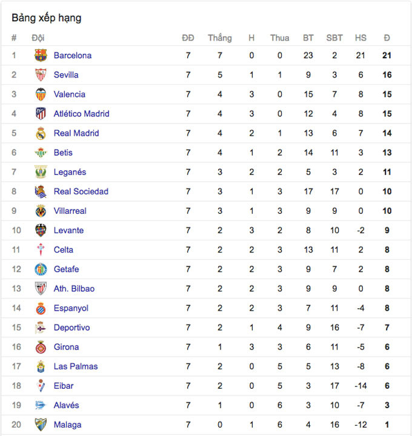Click the Getafe round blue crest

[41, 269]
